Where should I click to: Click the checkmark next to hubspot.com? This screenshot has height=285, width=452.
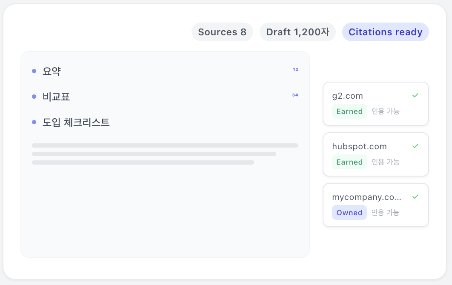pos(415,146)
